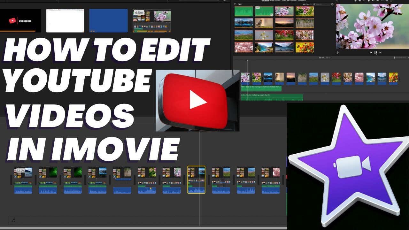Click the cherry blossom preview in the viewer
The height and width of the screenshot is (230, 409).
(372, 27)
